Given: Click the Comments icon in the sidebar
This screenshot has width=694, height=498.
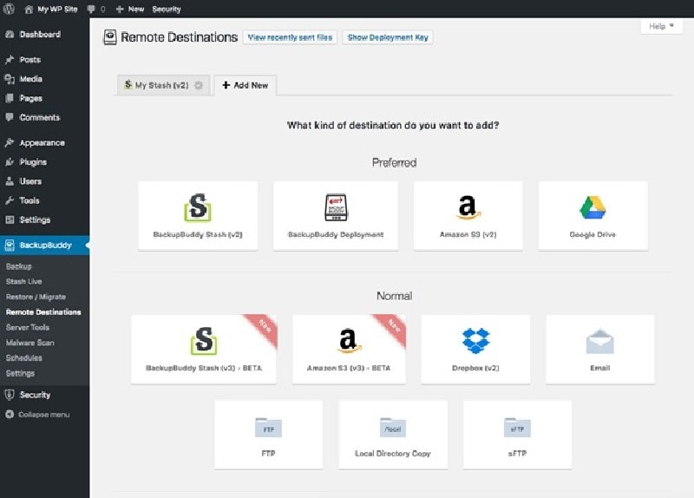Looking at the screenshot, I should tap(10, 117).
